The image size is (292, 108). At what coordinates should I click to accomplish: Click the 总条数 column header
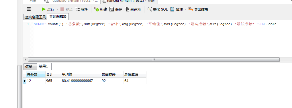[36, 75]
